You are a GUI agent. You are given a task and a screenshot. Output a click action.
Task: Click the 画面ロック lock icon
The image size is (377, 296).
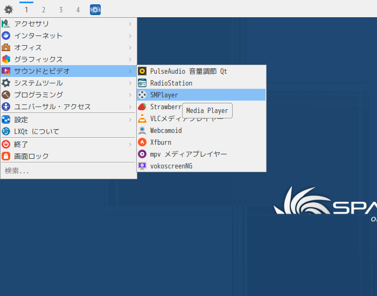click(x=6, y=156)
